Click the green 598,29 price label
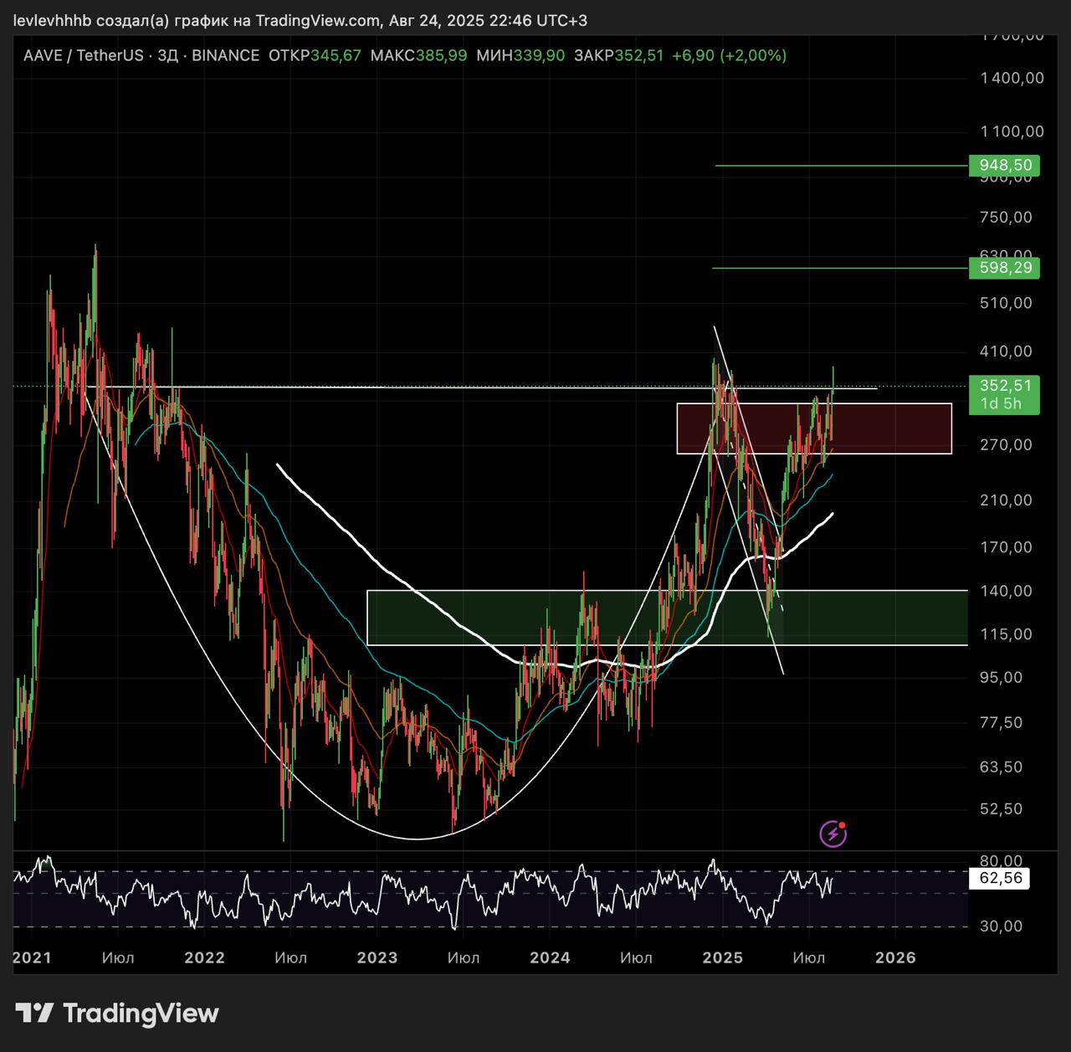 (x=1004, y=268)
